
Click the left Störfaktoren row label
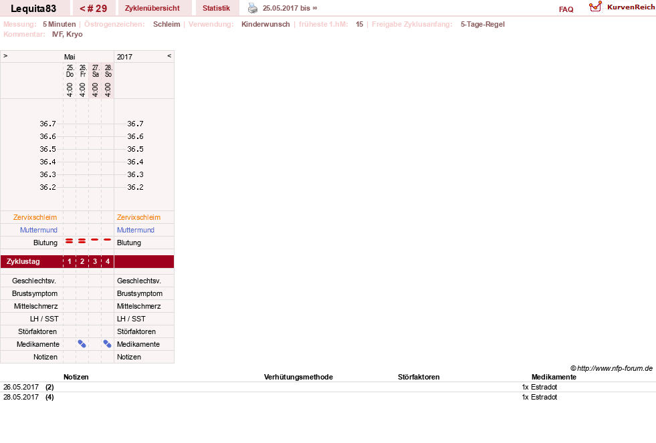tap(37, 331)
